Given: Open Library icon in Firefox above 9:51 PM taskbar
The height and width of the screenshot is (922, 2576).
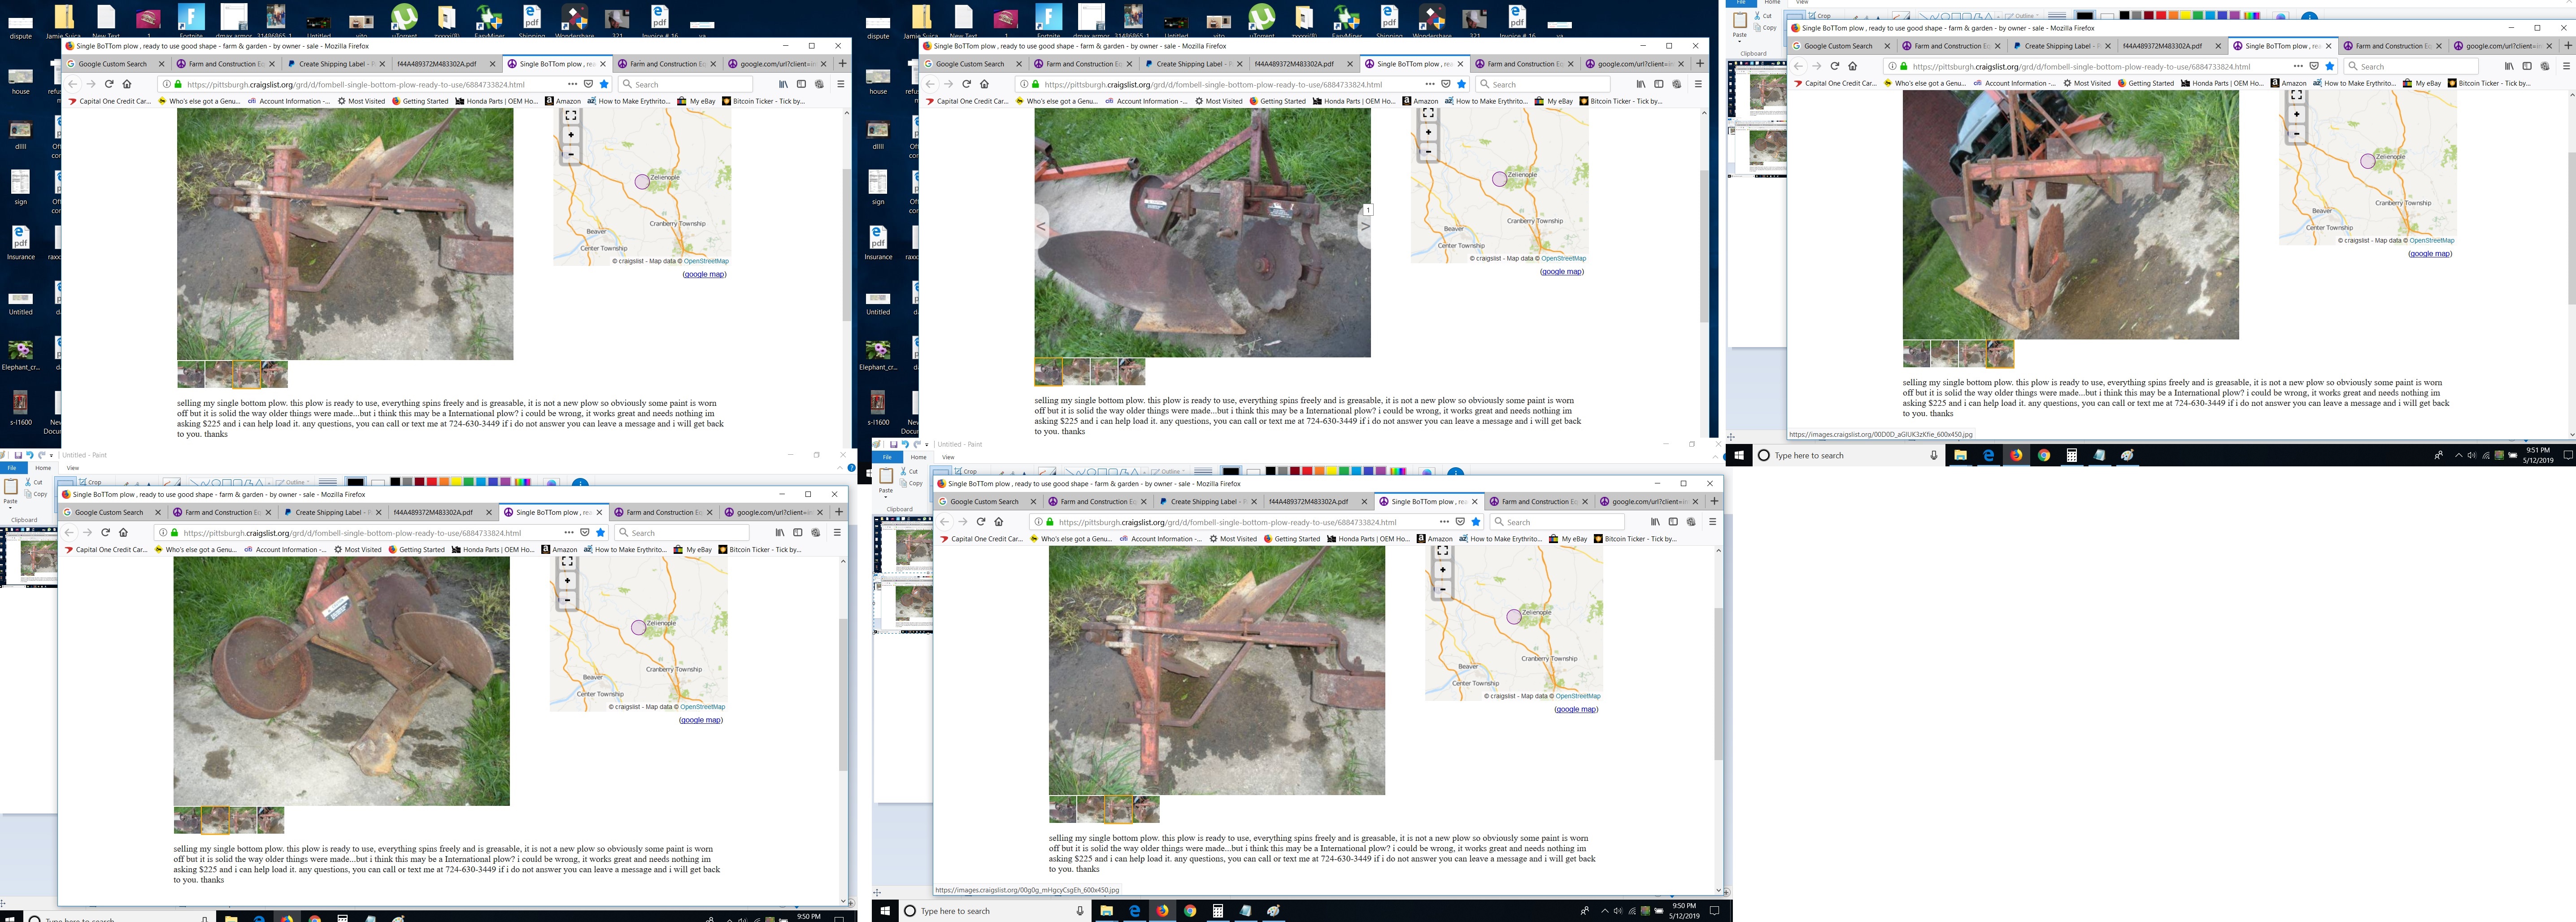Looking at the screenshot, I should (x=2509, y=66).
